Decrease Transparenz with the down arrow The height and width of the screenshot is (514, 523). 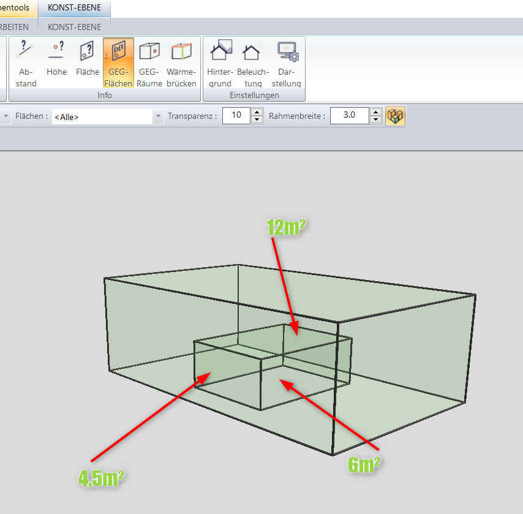pos(257,119)
